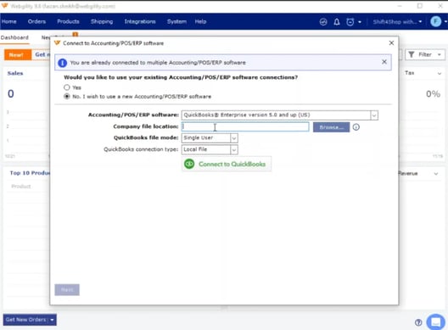Click the orange New! badge button
The image size is (448, 330).
coord(18,54)
